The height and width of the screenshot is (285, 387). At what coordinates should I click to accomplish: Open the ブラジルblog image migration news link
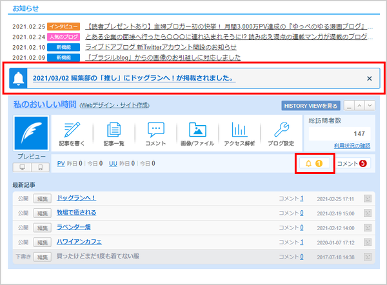pyautogui.click(x=163, y=57)
